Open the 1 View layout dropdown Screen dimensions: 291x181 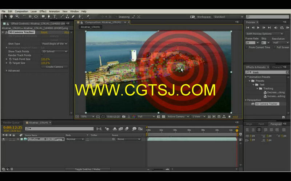point(199,117)
